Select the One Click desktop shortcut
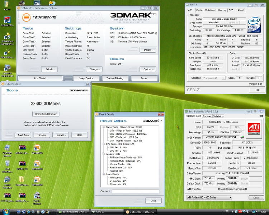Viewport: 269px width, 215px height. pos(7,54)
